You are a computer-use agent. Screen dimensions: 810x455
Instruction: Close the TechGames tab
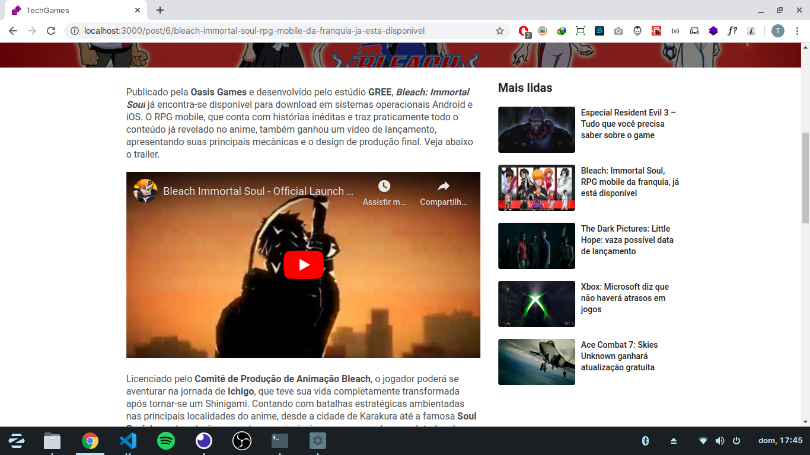138,10
